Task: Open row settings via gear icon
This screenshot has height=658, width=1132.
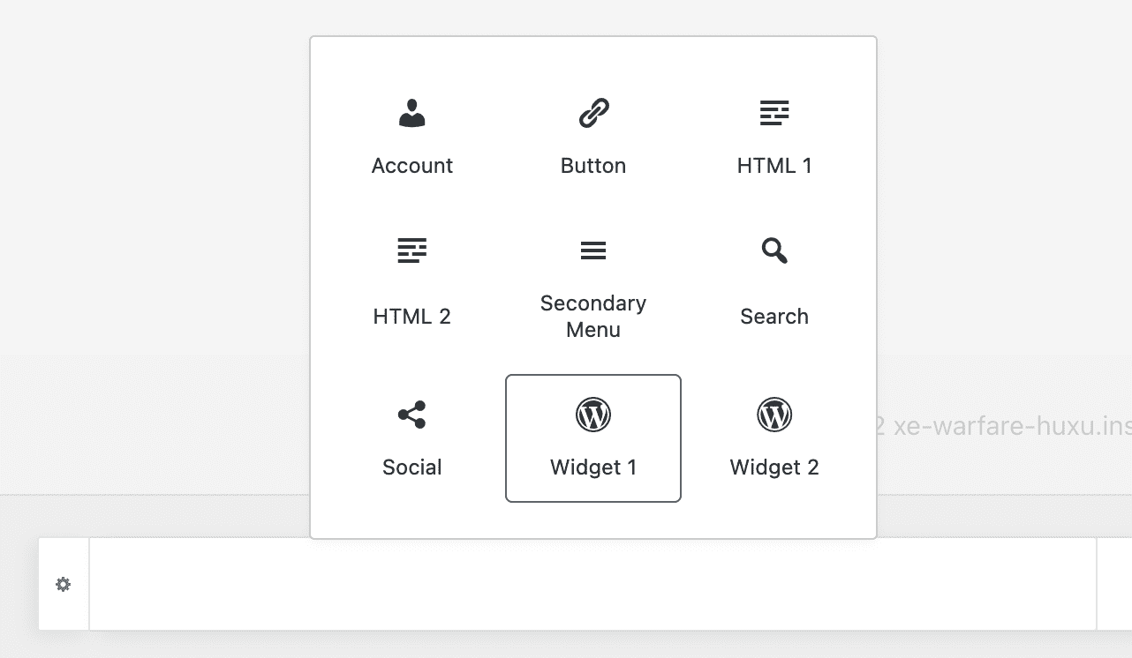Action: tap(64, 584)
